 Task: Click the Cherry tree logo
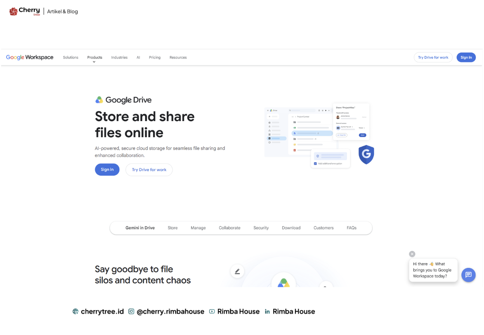[x=25, y=12]
